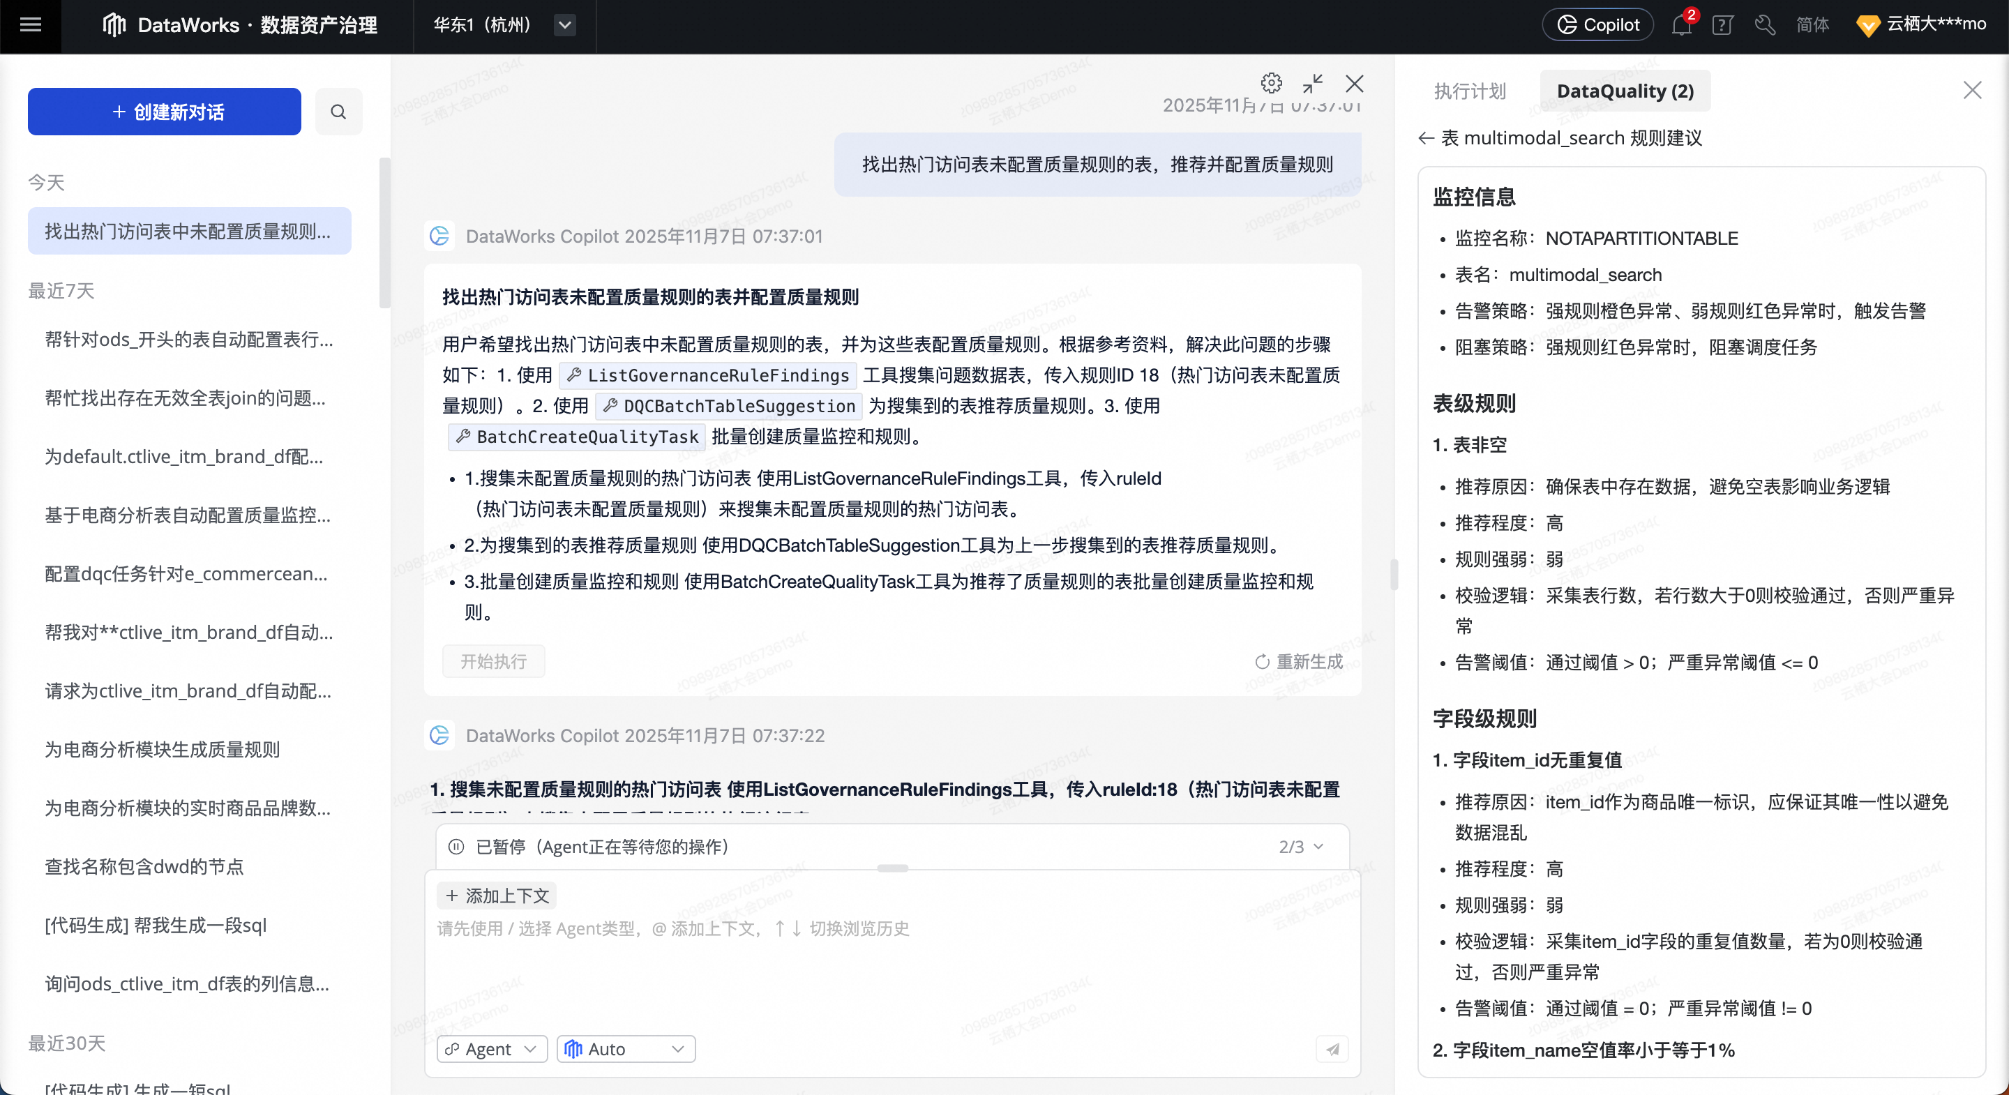Open chat settings gear icon
The height and width of the screenshot is (1095, 2009).
(1271, 83)
